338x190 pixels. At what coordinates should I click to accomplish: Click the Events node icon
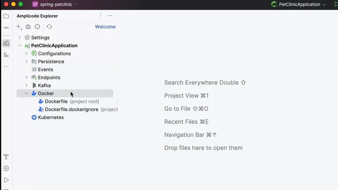(x=34, y=69)
